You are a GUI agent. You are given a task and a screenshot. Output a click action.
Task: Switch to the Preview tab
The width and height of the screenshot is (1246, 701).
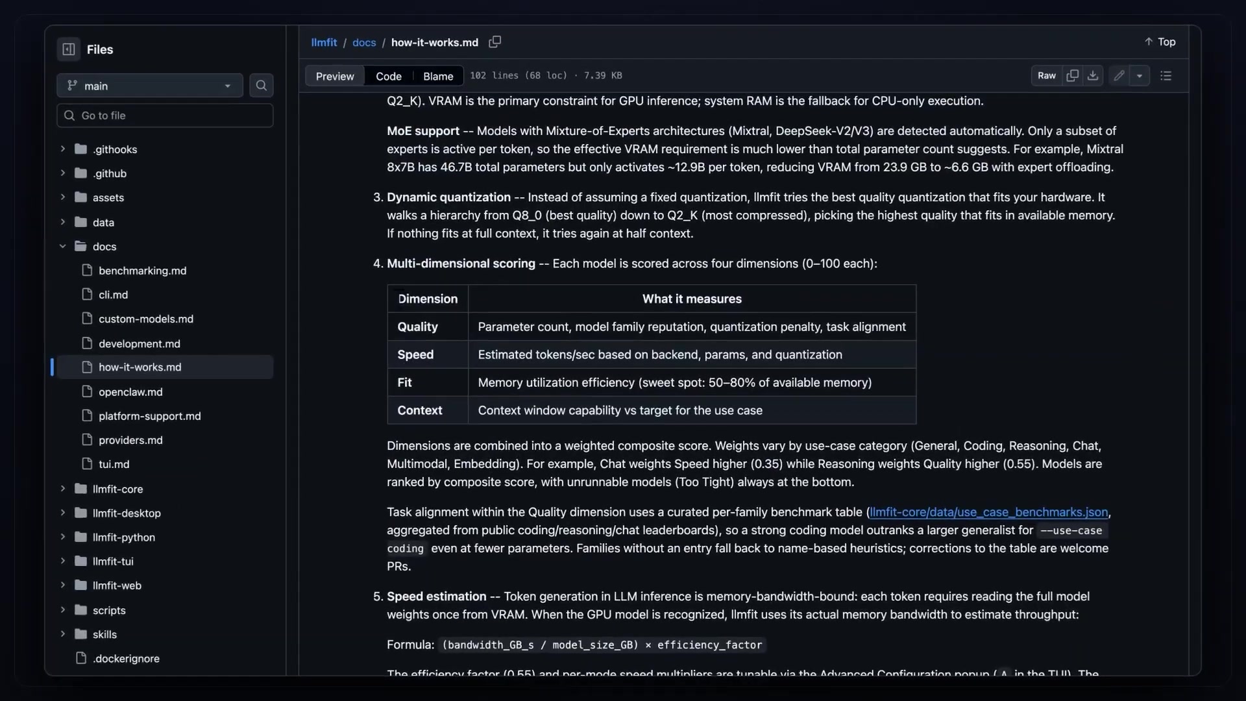335,76
